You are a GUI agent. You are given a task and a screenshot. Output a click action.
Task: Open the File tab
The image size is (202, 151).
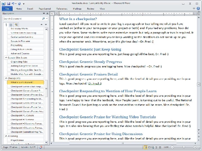pyautogui.click(x=7, y=9)
